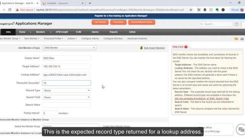Image resolution: width=245 pixels, height=137 pixels.
Task: Click the browser address bar URL
Action: tap(110, 10)
